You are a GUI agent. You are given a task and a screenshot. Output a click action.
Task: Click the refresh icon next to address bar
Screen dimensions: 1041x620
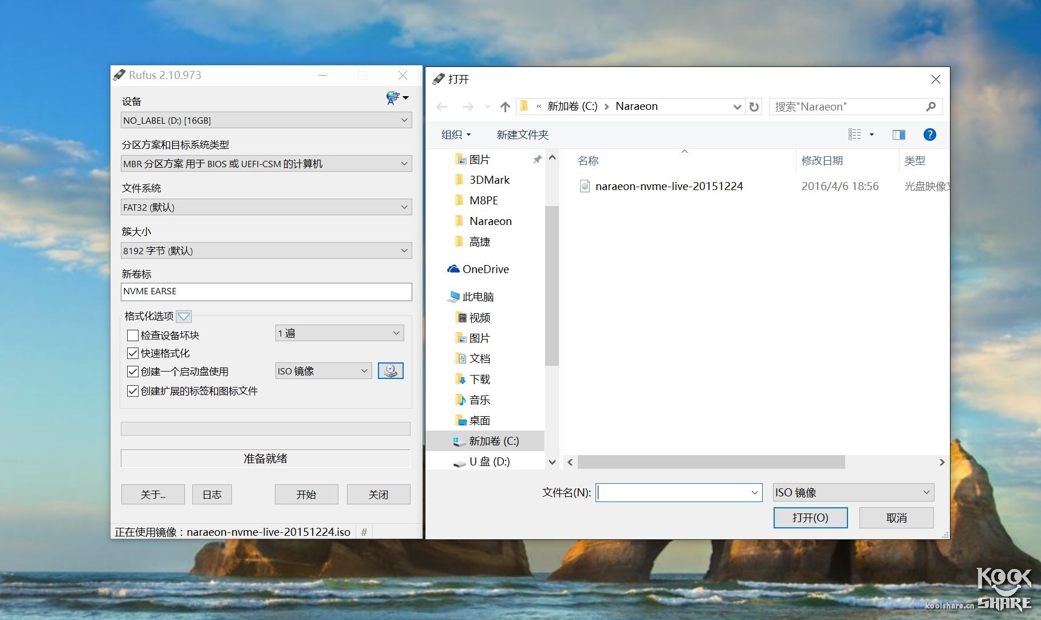coord(754,106)
